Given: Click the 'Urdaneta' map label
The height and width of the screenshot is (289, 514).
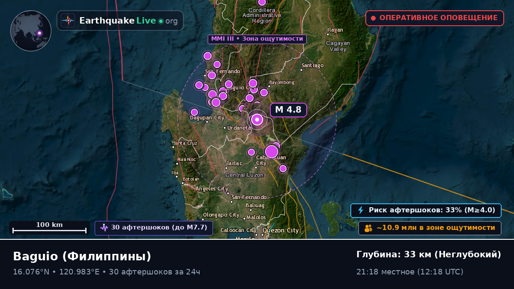Looking at the screenshot, I should pyautogui.click(x=239, y=128).
